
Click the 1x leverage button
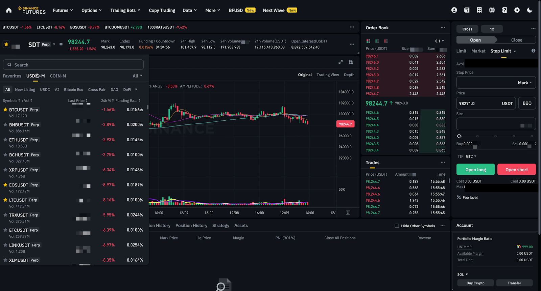pyautogui.click(x=492, y=29)
